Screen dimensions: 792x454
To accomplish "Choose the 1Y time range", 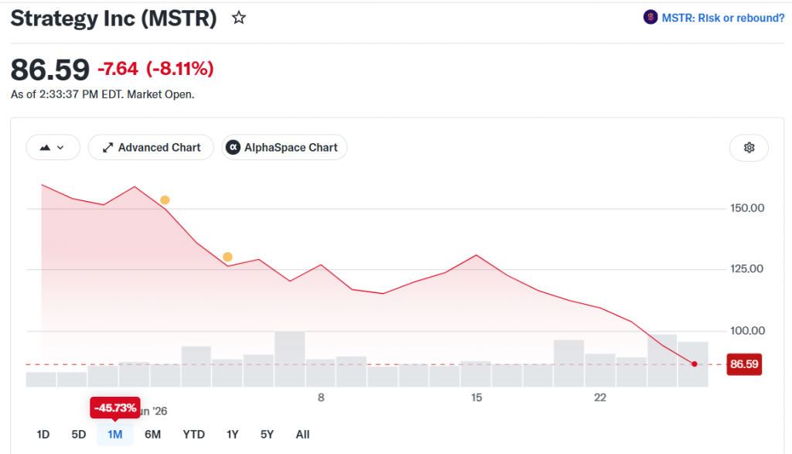I will [232, 435].
